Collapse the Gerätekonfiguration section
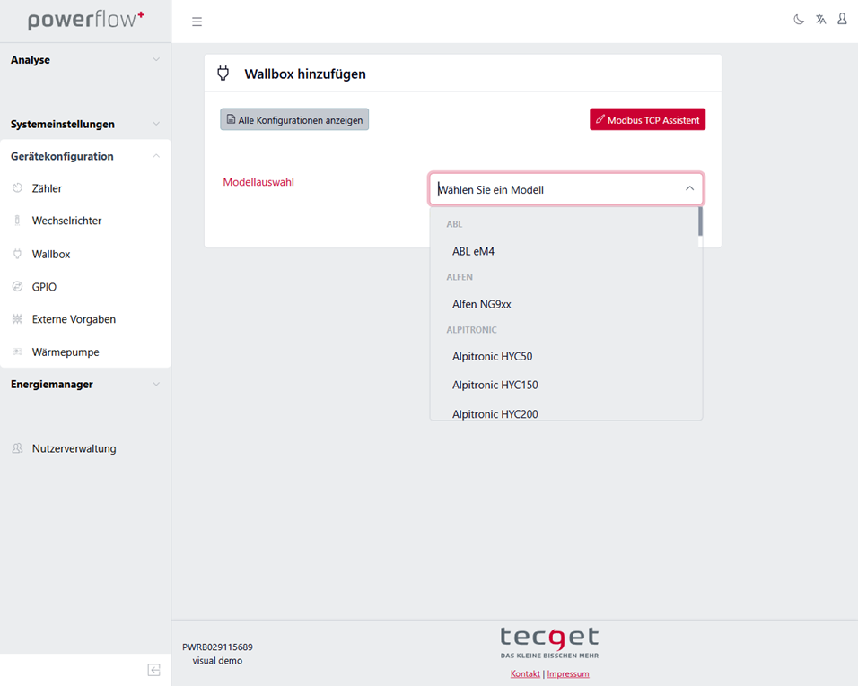 tap(85, 156)
